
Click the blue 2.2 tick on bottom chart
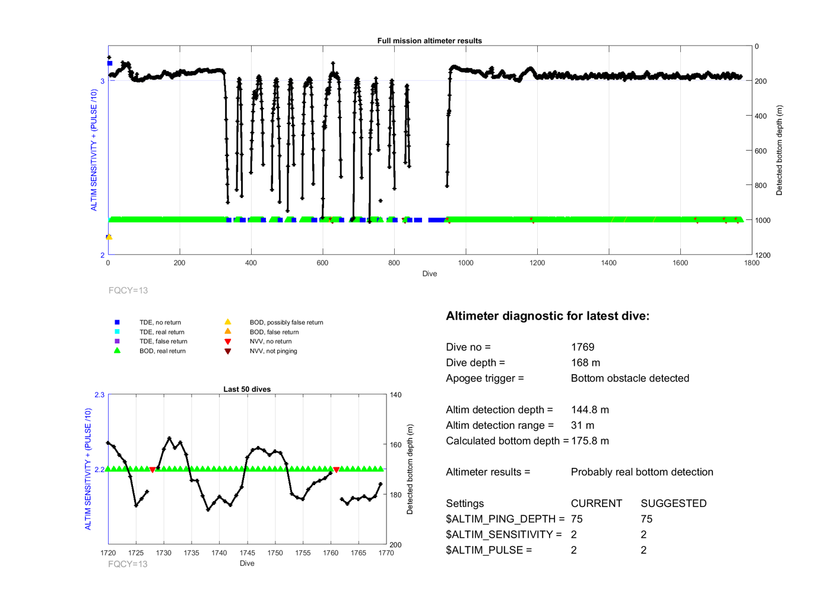coord(99,470)
